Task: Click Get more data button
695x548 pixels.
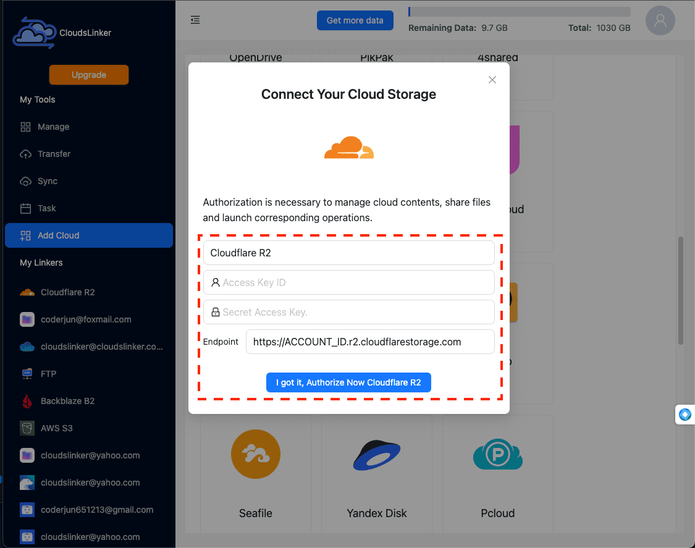Action: [x=355, y=20]
